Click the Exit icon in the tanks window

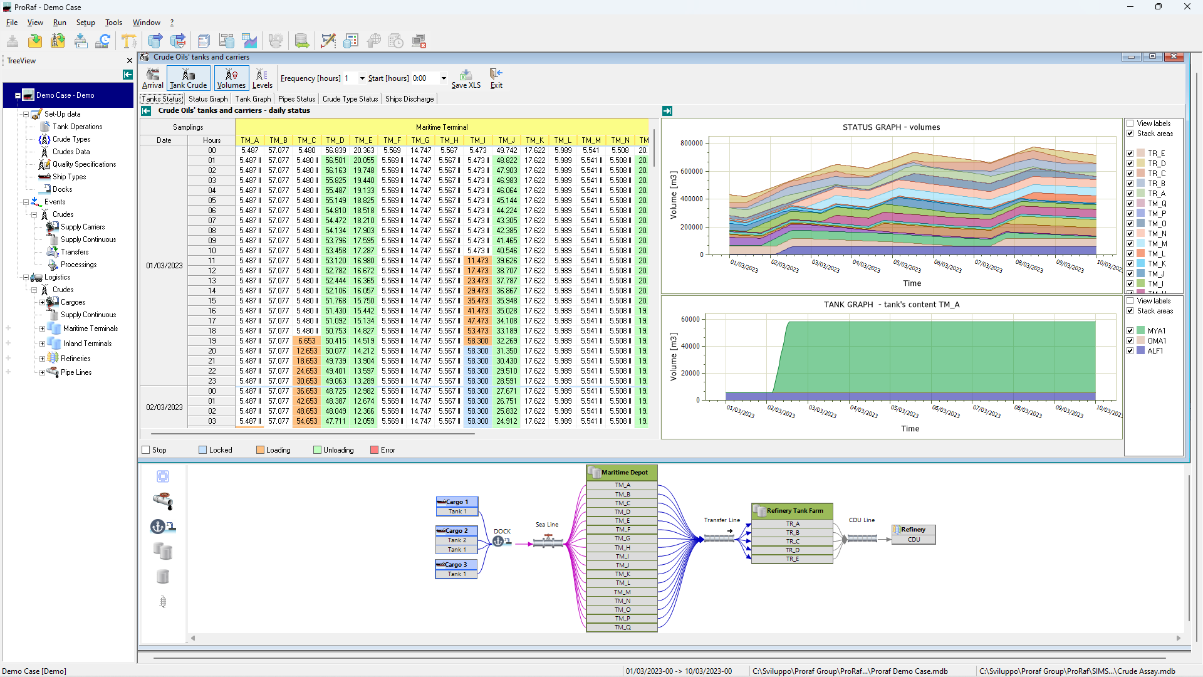point(496,78)
